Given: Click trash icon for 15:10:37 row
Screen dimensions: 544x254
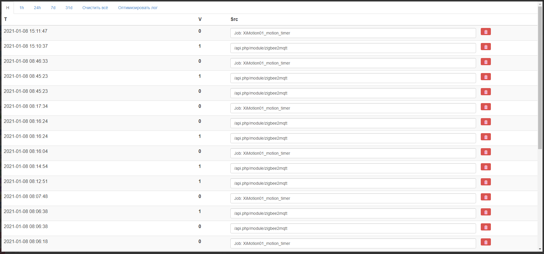Looking at the screenshot, I should pyautogui.click(x=486, y=47).
